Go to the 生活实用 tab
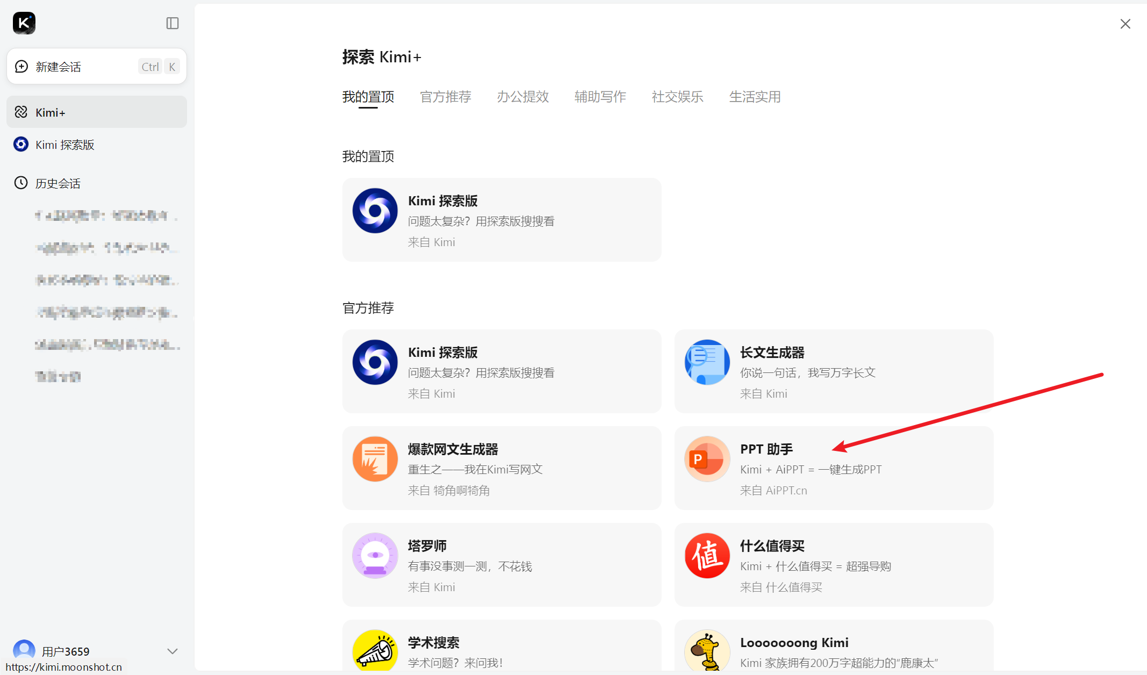The image size is (1147, 675). (755, 97)
